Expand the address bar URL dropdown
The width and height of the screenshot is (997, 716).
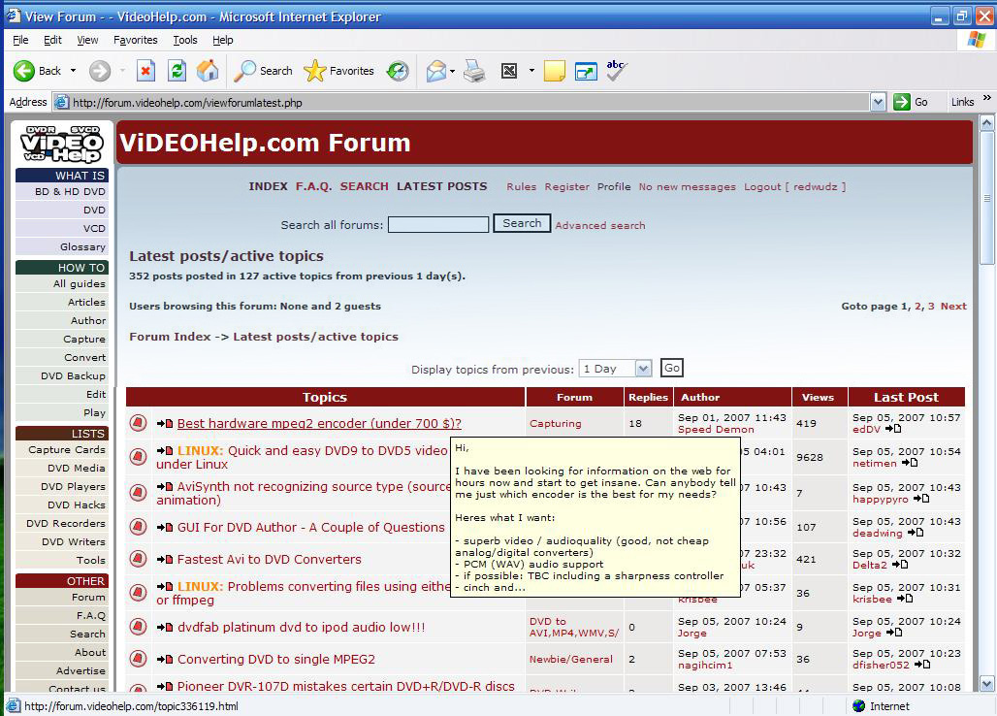click(x=878, y=102)
